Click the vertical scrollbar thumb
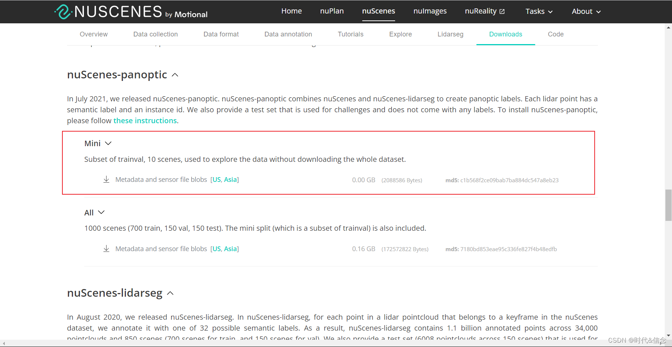672x347 pixels. pos(668,205)
